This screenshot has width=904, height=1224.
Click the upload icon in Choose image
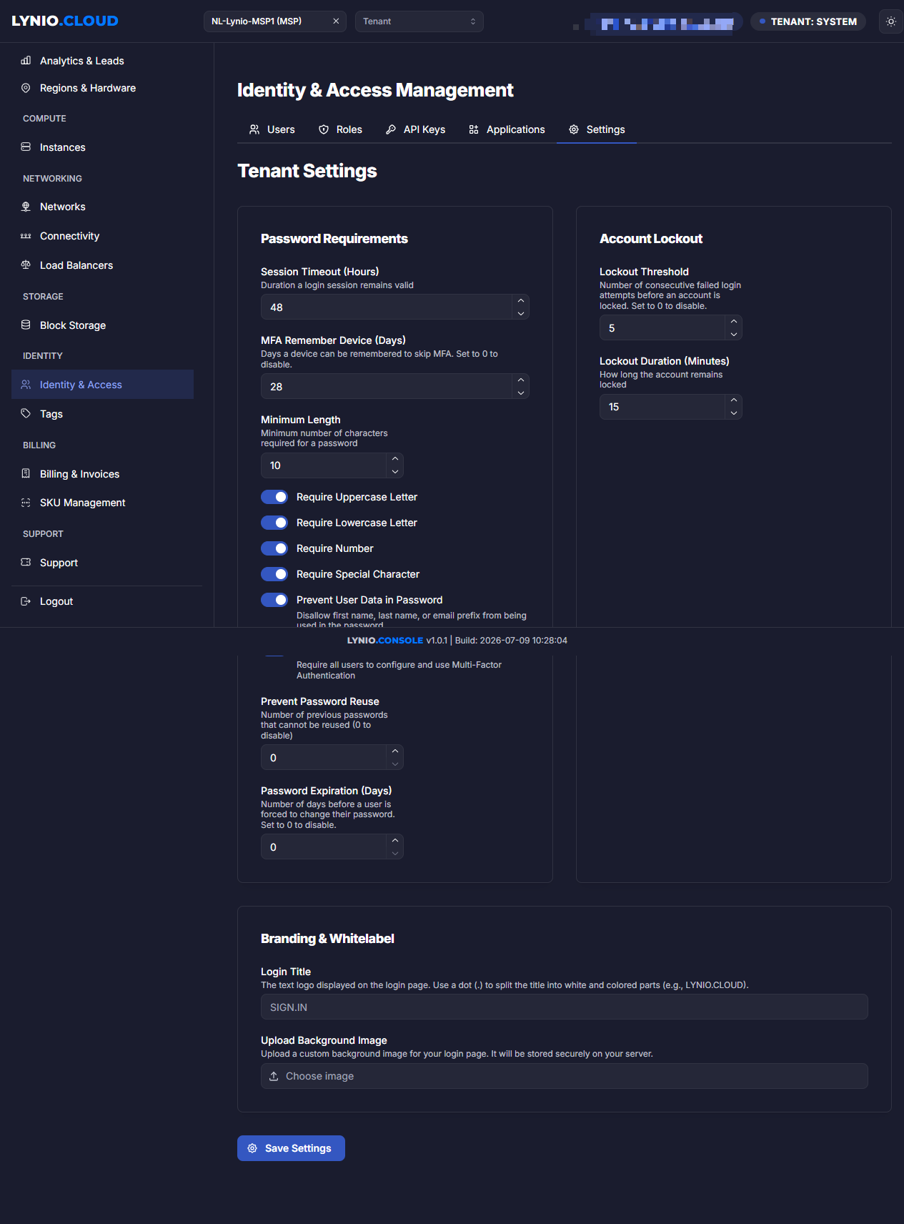tap(274, 1076)
